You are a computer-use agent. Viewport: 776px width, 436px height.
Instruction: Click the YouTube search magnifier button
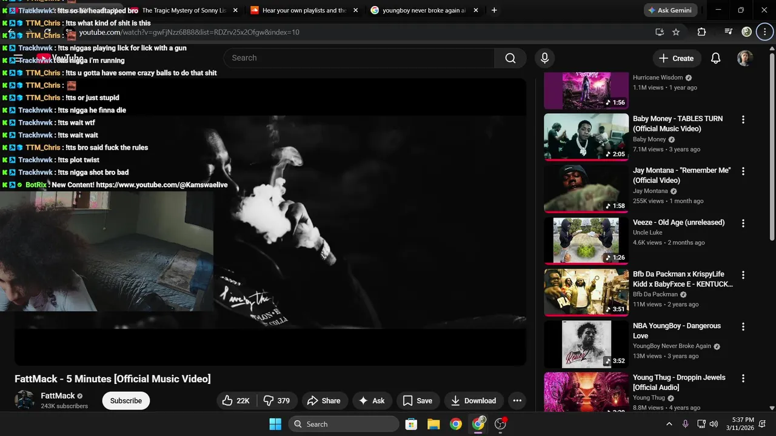pyautogui.click(x=510, y=58)
